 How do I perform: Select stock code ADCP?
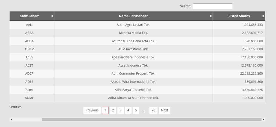29,73
